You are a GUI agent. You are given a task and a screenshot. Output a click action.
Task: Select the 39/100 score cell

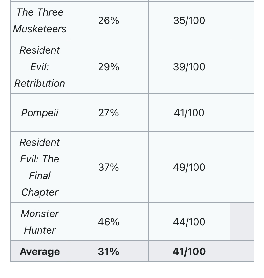(x=189, y=67)
